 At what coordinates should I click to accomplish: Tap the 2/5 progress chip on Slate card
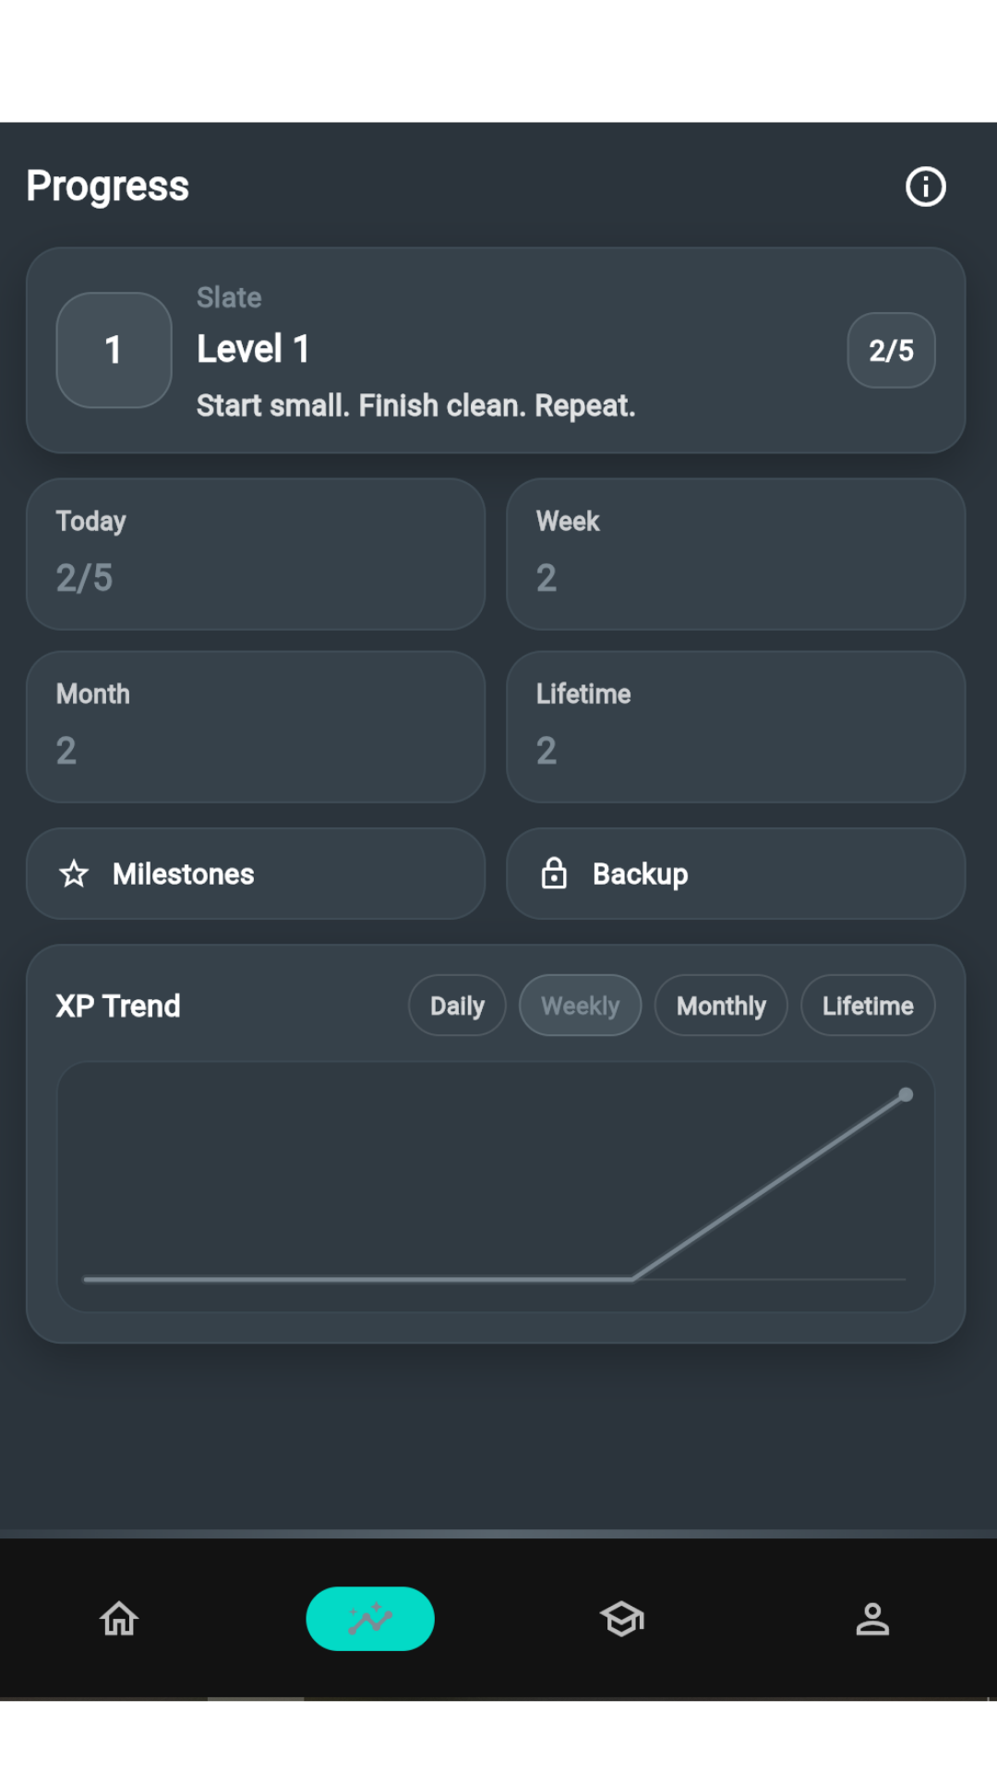click(890, 350)
